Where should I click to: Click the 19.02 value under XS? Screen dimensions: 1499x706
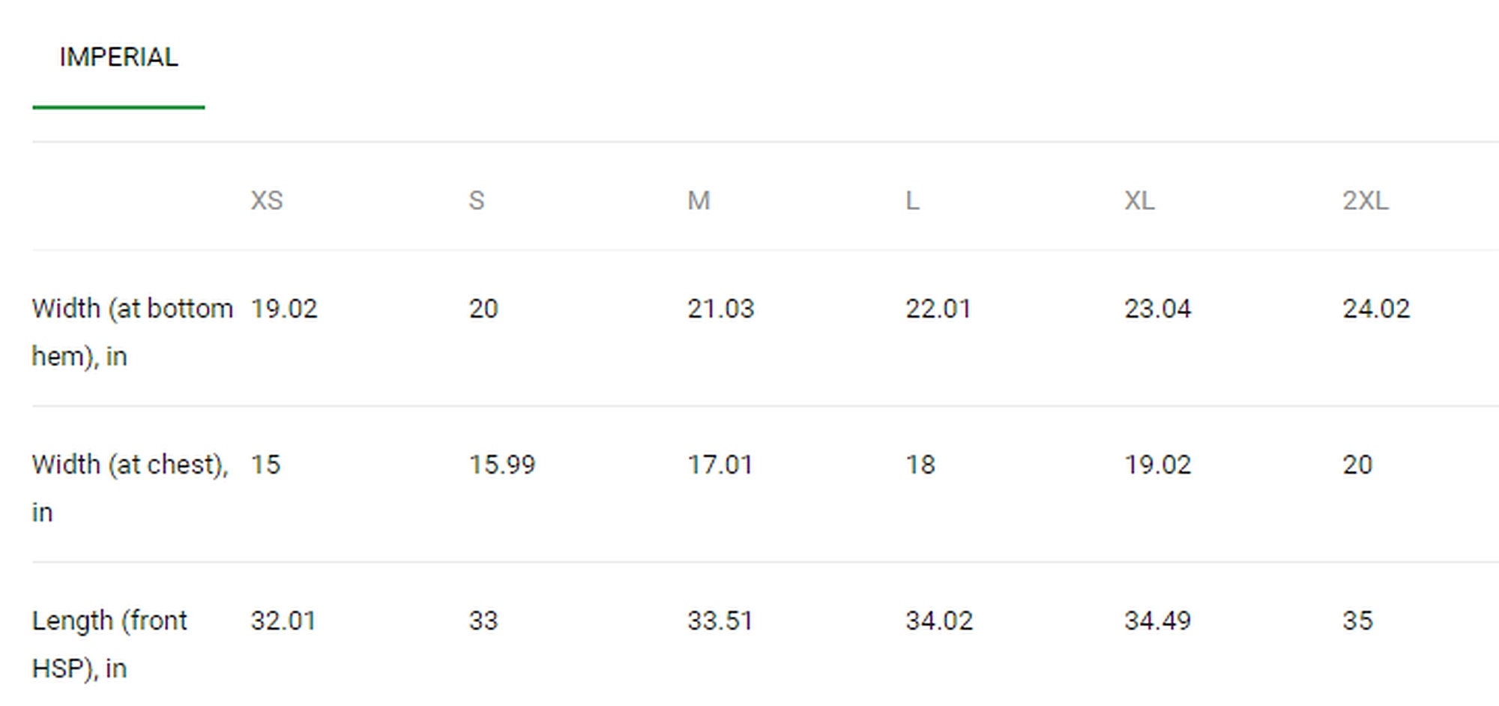pos(284,309)
